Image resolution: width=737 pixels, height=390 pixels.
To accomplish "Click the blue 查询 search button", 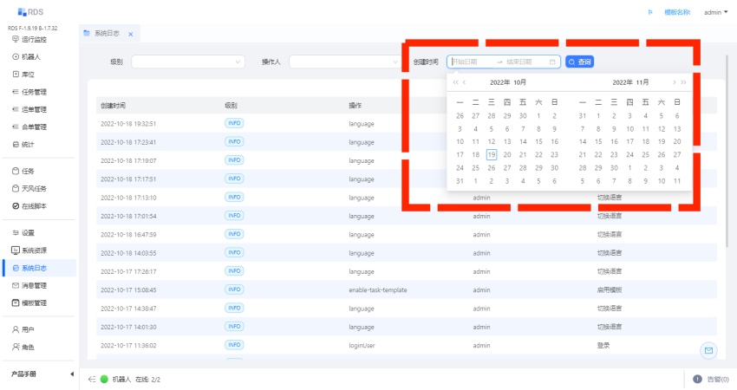I will [x=580, y=62].
